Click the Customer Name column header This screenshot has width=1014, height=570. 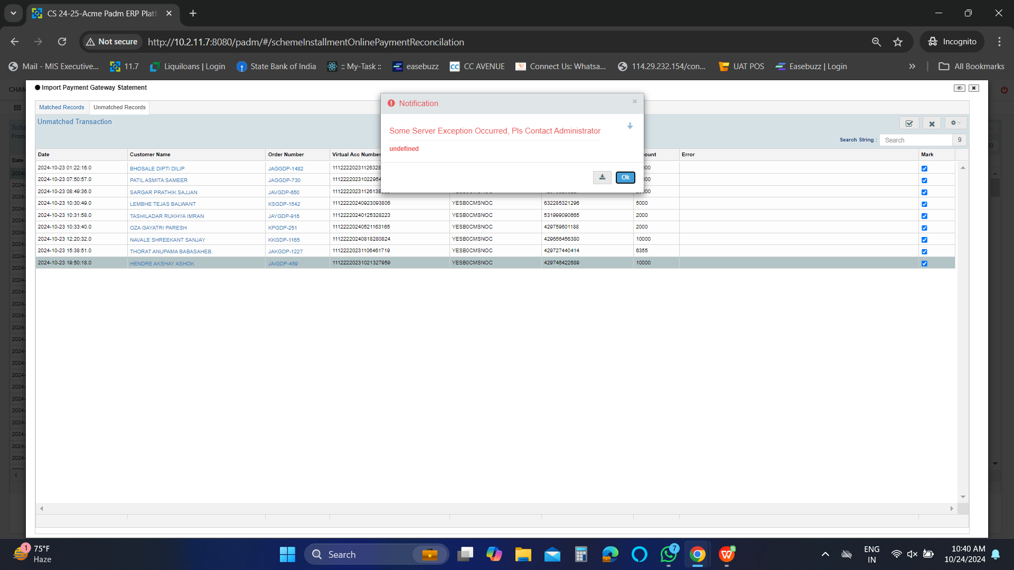[196, 155]
